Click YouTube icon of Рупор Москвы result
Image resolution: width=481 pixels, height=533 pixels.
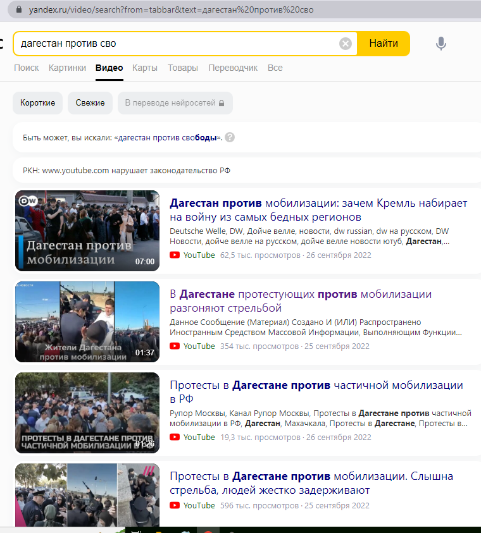175,437
